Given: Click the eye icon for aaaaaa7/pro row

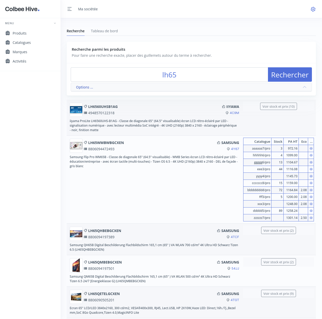Looking at the screenshot, I should (311, 149).
